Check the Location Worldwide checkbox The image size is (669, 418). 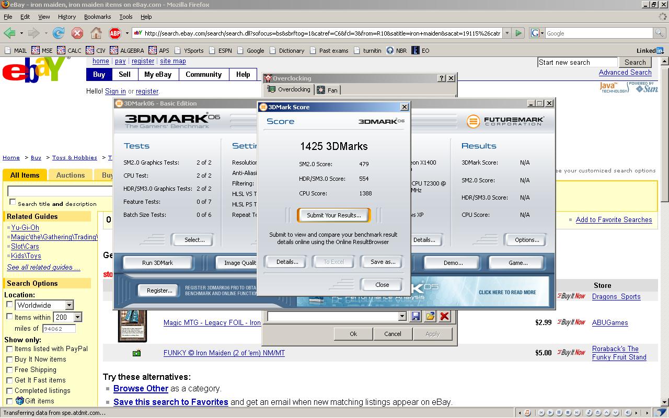pos(9,305)
